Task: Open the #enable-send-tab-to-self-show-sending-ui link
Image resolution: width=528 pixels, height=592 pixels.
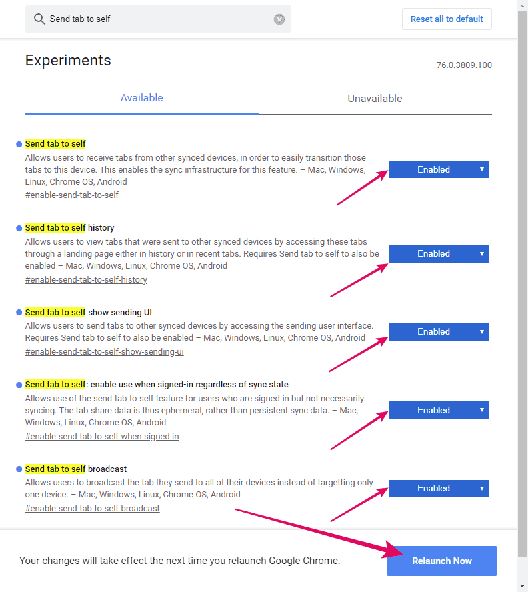Action: tap(104, 351)
